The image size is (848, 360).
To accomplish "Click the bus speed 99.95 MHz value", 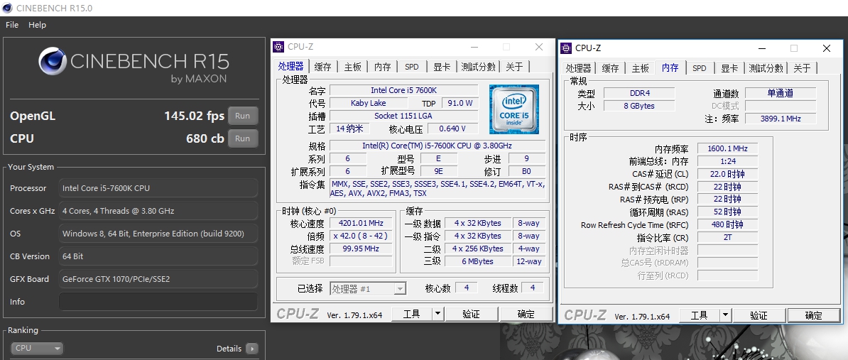I will pyautogui.click(x=361, y=249).
